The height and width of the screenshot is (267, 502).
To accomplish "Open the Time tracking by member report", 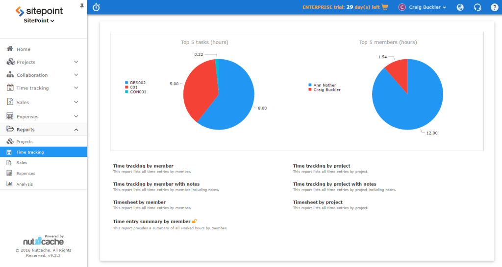I will coord(143,166).
